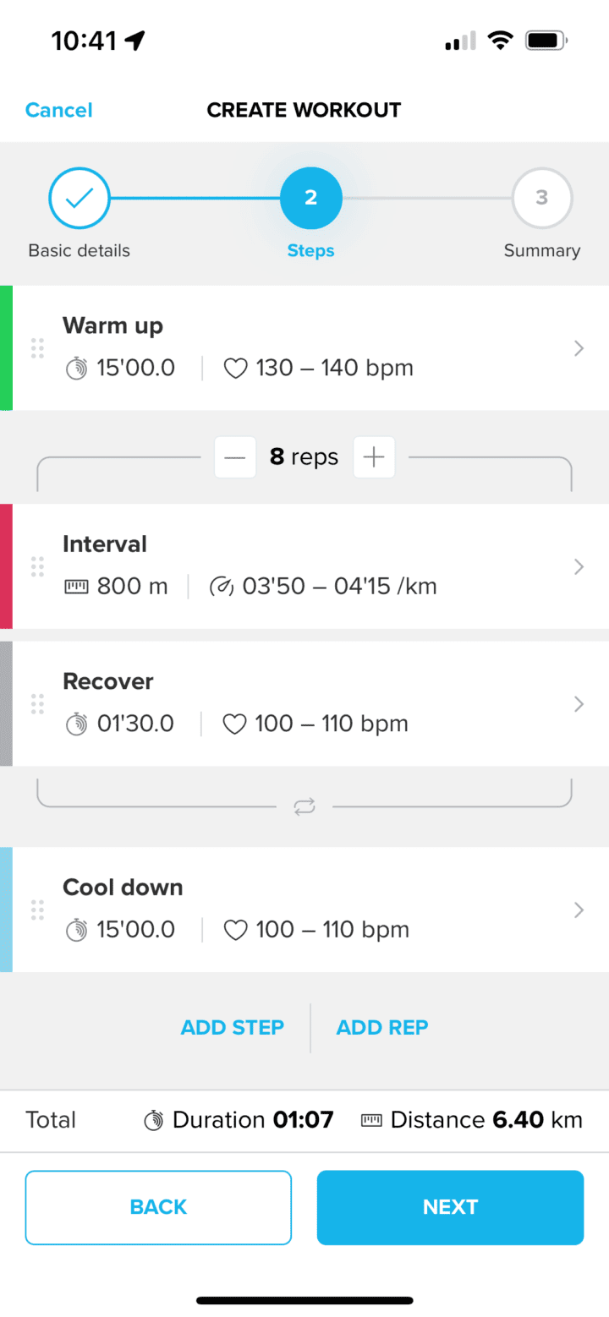Jump to Summary step 3 circle
This screenshot has height=1317, width=609.
pyautogui.click(x=541, y=198)
